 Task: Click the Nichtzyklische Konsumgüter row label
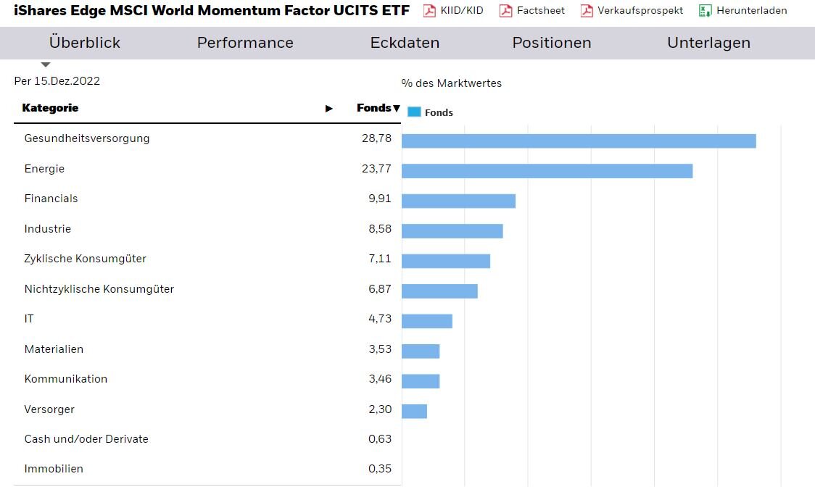(x=99, y=289)
